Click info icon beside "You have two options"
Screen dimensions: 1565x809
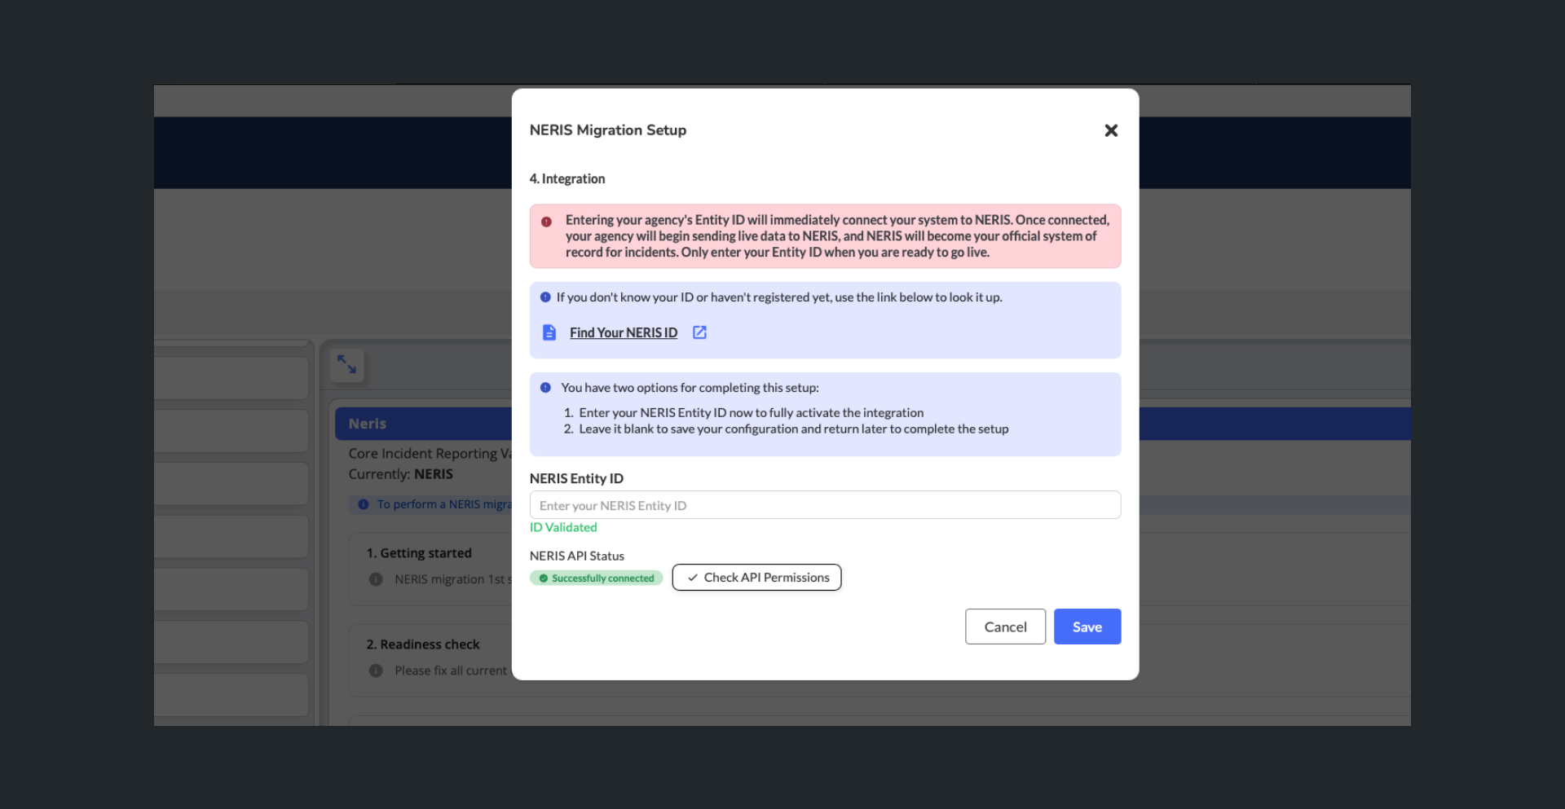click(545, 388)
